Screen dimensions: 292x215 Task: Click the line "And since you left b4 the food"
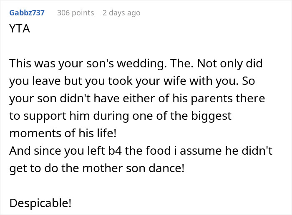[141, 151]
